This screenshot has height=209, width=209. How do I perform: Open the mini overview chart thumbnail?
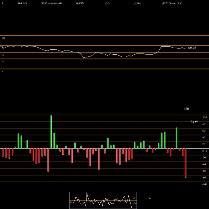click(103, 200)
